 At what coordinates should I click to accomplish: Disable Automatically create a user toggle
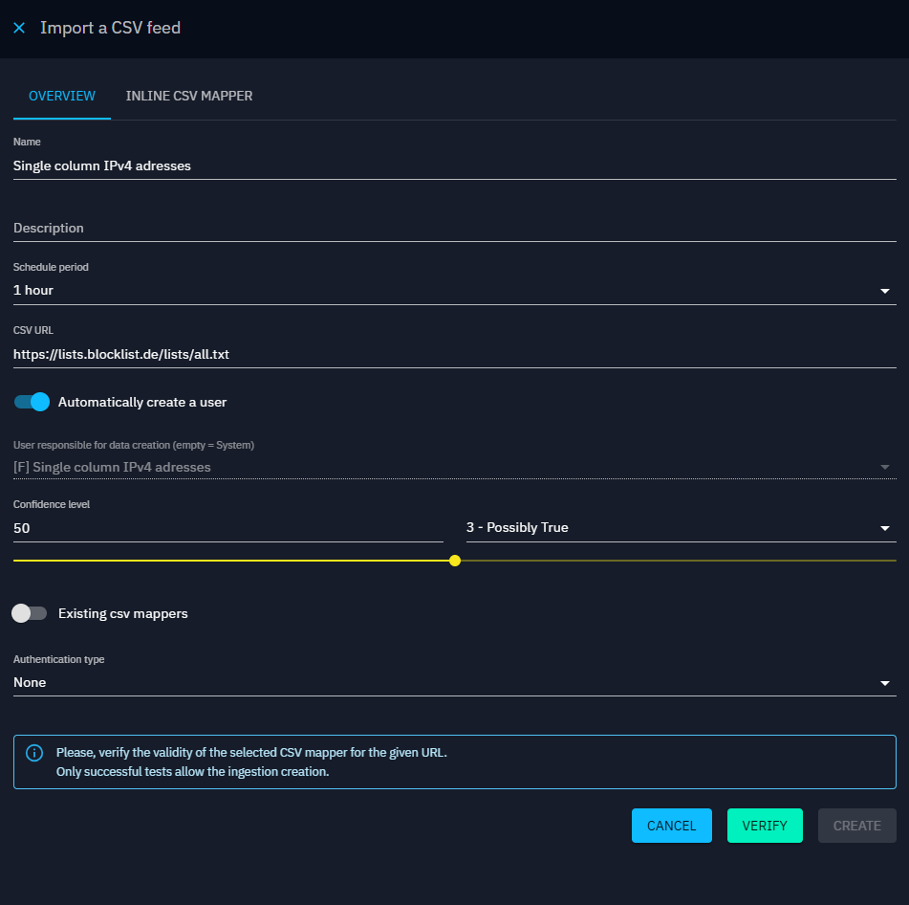pos(32,402)
